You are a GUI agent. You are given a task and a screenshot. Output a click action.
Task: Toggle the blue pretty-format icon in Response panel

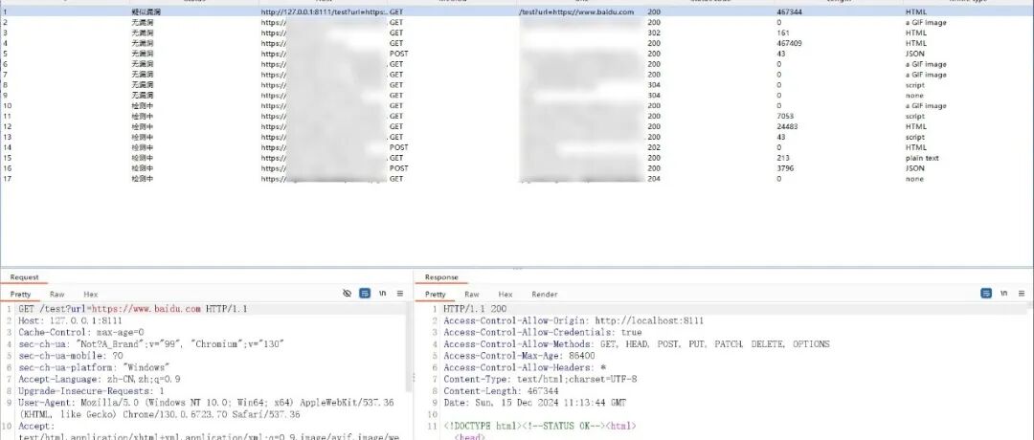pos(986,294)
